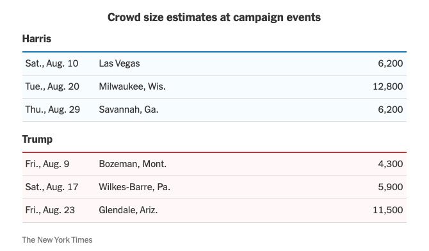Screen dimensions: 429x251
Task: Click The New York Times credit
Action: pos(57,239)
